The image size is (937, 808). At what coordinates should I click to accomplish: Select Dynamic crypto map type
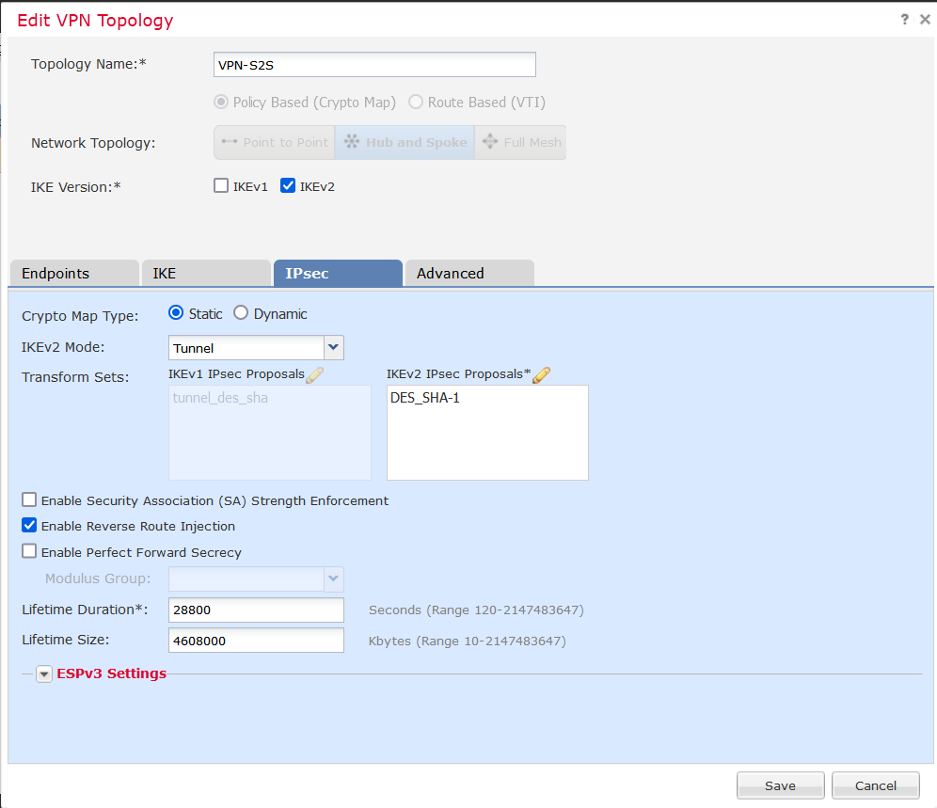point(241,313)
